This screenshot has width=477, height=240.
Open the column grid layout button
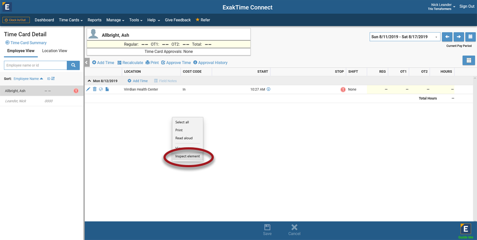(x=469, y=60)
